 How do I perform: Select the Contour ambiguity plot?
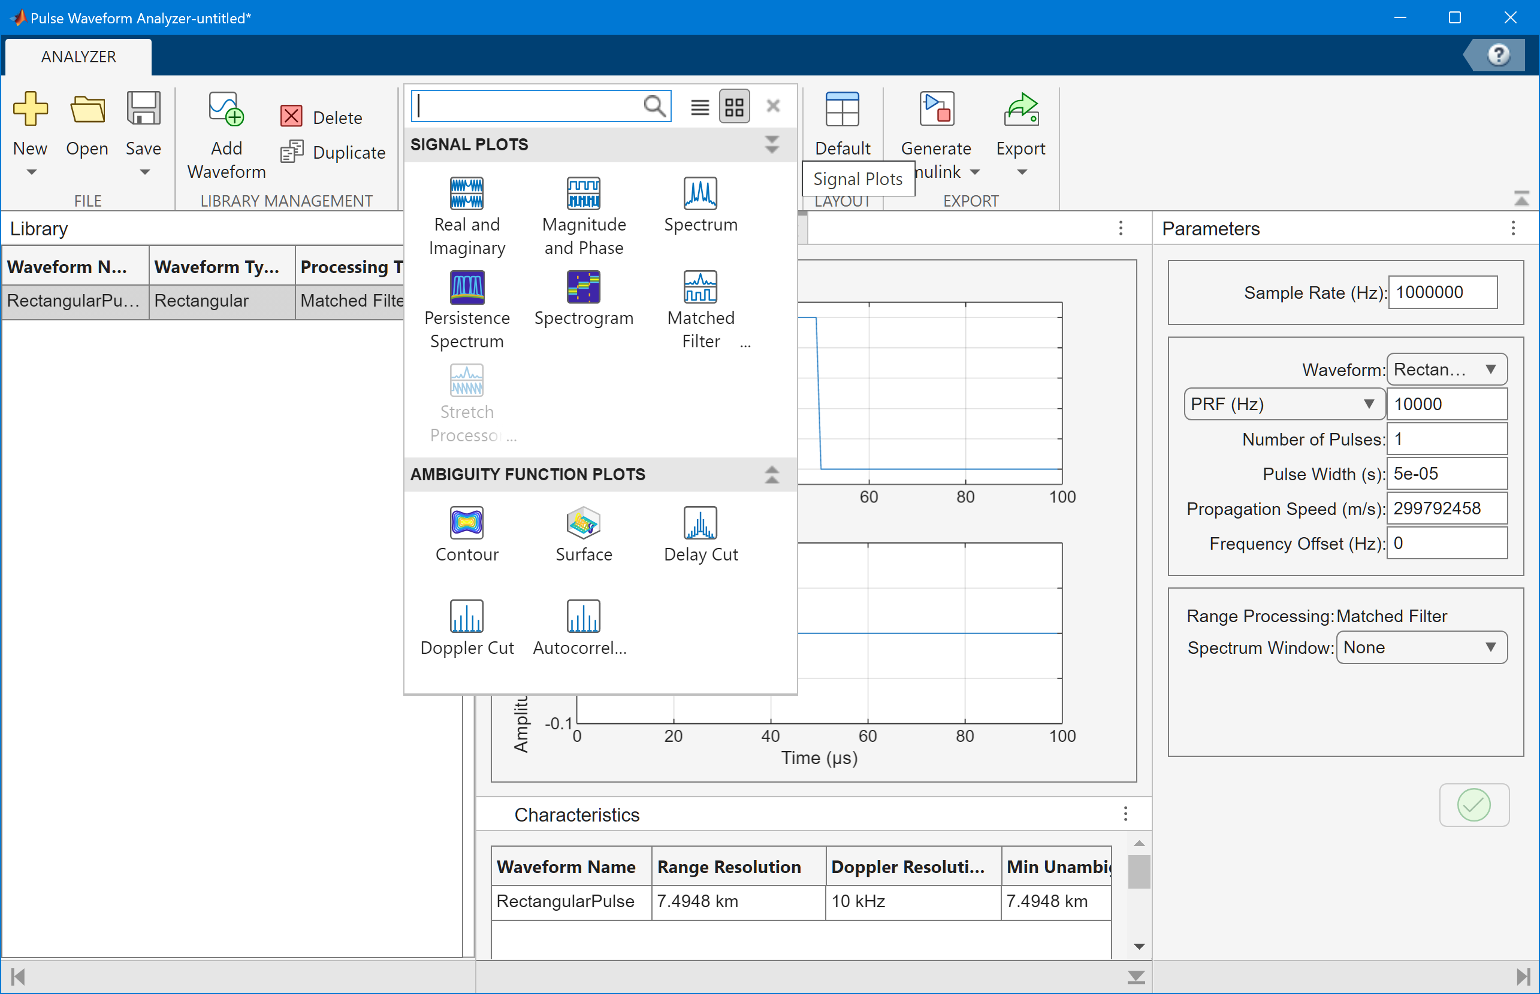[466, 523]
